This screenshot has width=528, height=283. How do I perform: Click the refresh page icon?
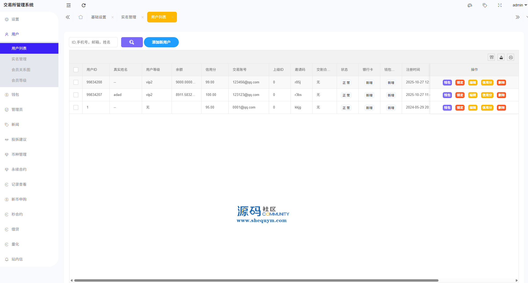(x=84, y=5)
